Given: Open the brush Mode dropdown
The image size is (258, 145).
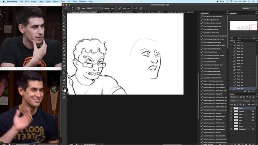Looking at the screenshot, I should click(95, 8).
